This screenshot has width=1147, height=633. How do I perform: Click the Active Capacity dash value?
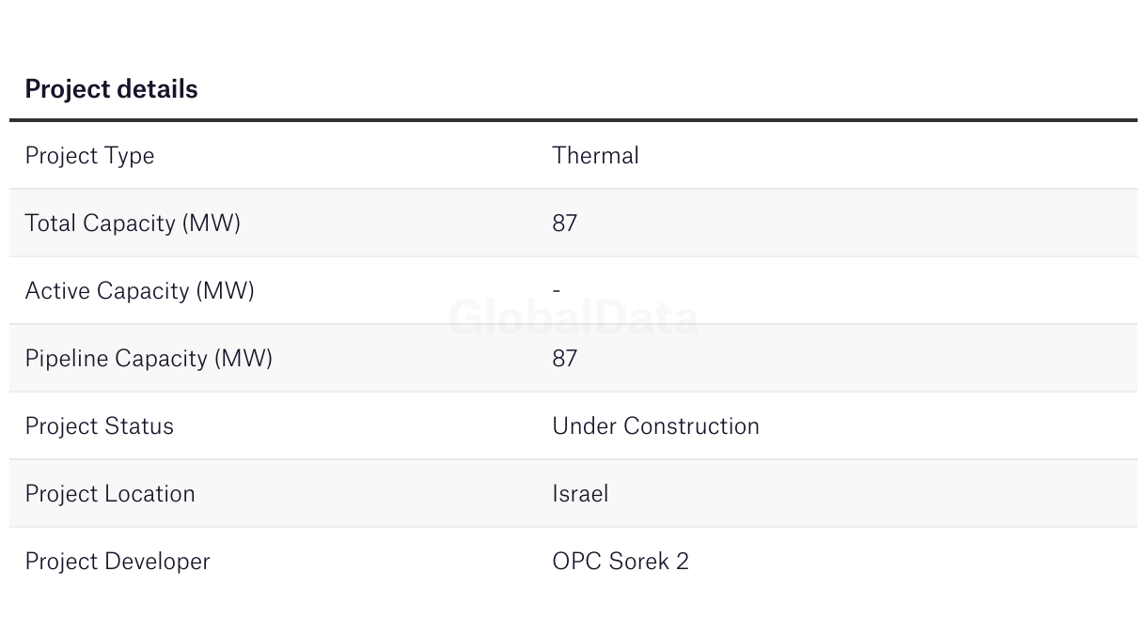pos(557,291)
